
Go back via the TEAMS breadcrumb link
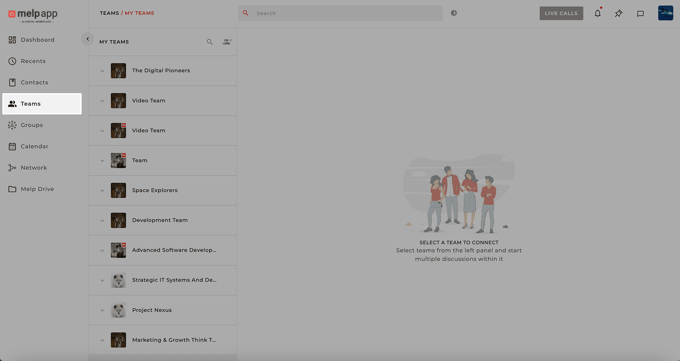coord(109,13)
